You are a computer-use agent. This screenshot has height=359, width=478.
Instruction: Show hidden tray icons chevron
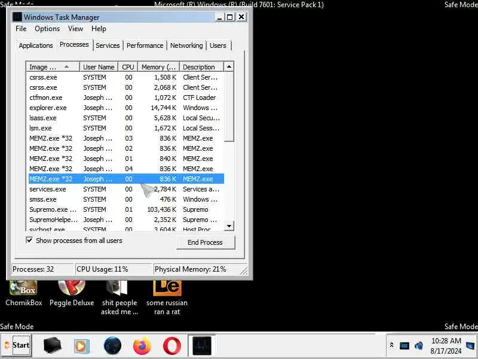391,345
